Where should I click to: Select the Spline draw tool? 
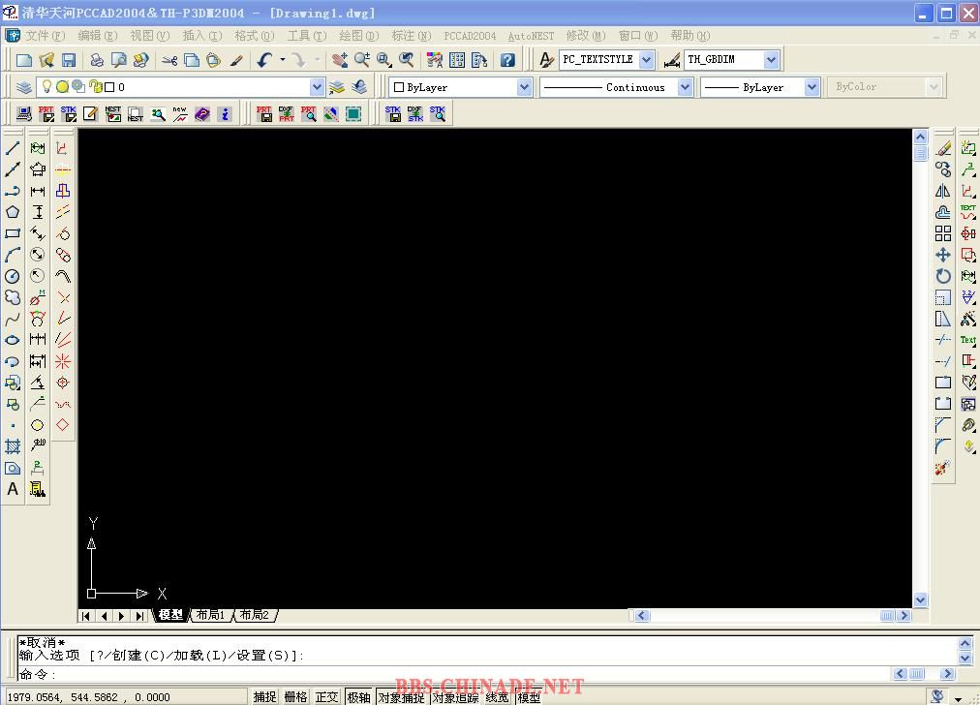[x=13, y=320]
